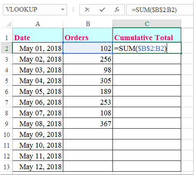Click cell with May 03, 2018
Image resolution: width=194 pixels, height=175 pixels.
tap(38, 70)
